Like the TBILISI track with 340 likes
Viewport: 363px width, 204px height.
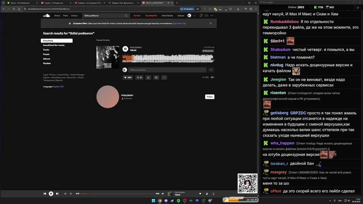(x=127, y=77)
